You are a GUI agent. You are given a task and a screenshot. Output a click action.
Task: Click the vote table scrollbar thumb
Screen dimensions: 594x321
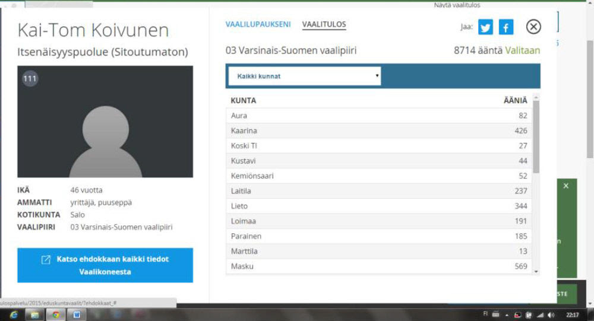click(x=536, y=137)
